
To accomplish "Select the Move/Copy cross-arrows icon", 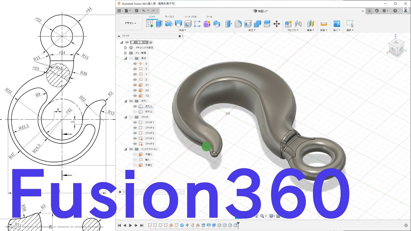I will (276, 24).
